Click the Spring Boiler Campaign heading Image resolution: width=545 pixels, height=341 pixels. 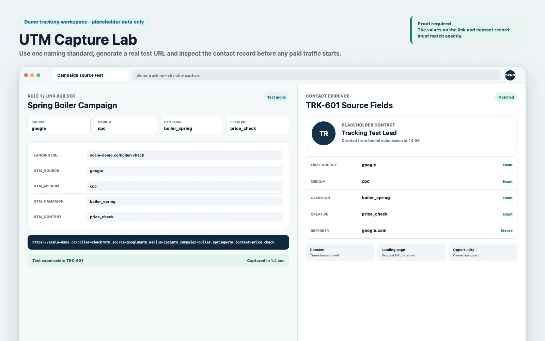click(x=72, y=105)
